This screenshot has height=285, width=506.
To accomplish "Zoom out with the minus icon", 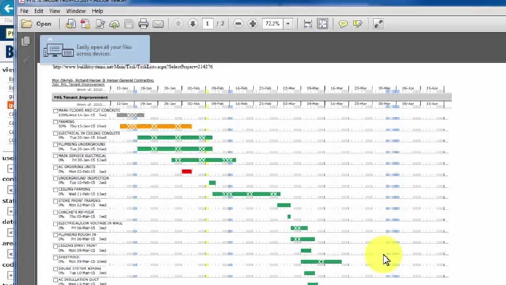I will pyautogui.click(x=238, y=24).
